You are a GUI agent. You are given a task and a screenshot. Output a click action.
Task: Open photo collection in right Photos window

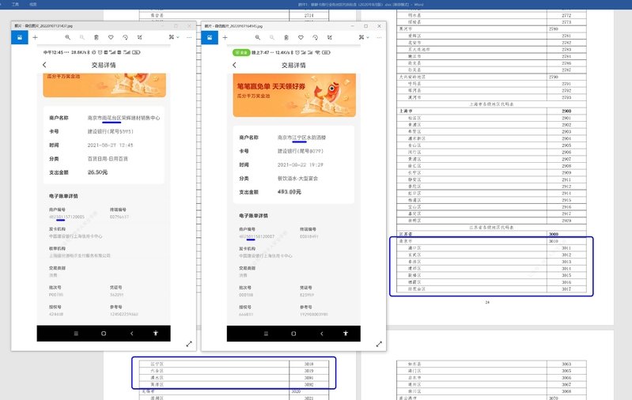coord(210,37)
